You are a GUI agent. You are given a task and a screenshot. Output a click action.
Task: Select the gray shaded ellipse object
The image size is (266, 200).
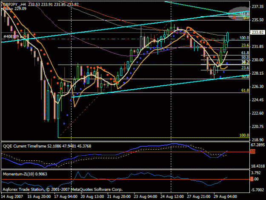click(239, 13)
